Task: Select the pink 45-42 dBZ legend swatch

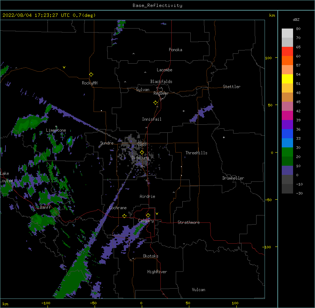Action: click(287, 106)
